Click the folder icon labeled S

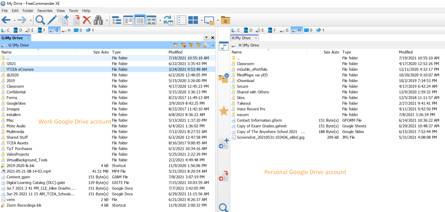(225, 20)
